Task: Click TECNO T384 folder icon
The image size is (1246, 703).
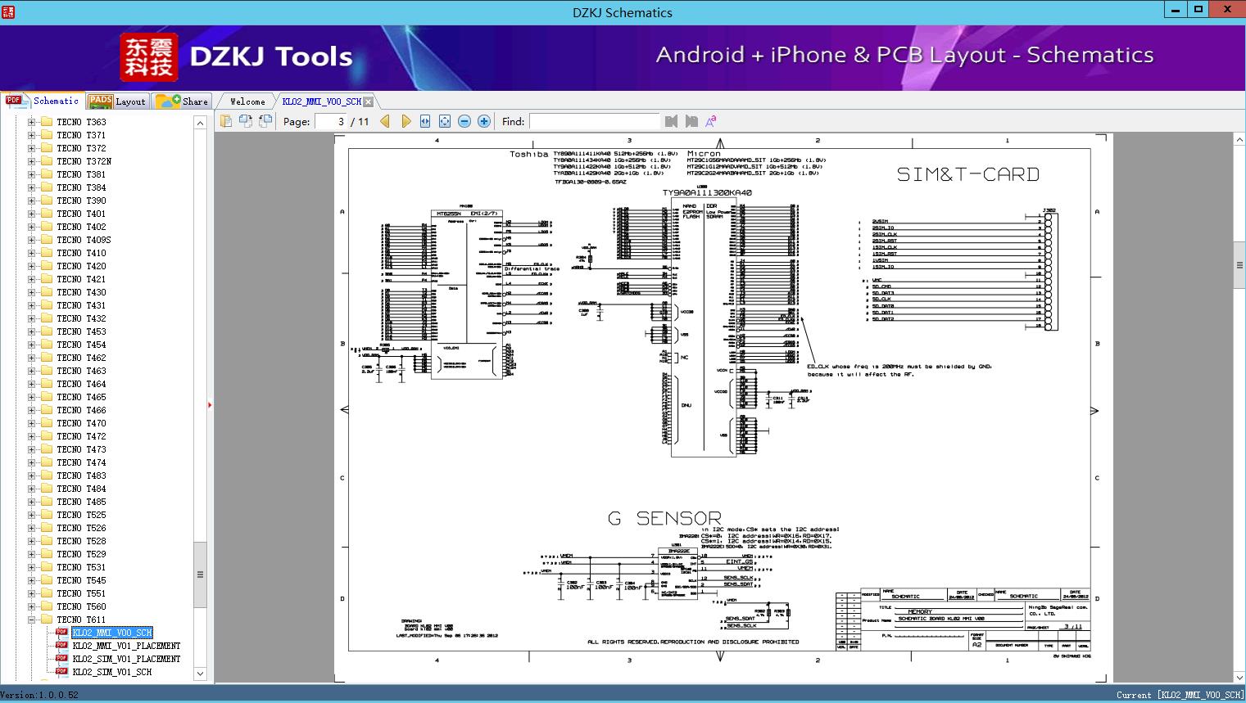Action: click(x=46, y=187)
